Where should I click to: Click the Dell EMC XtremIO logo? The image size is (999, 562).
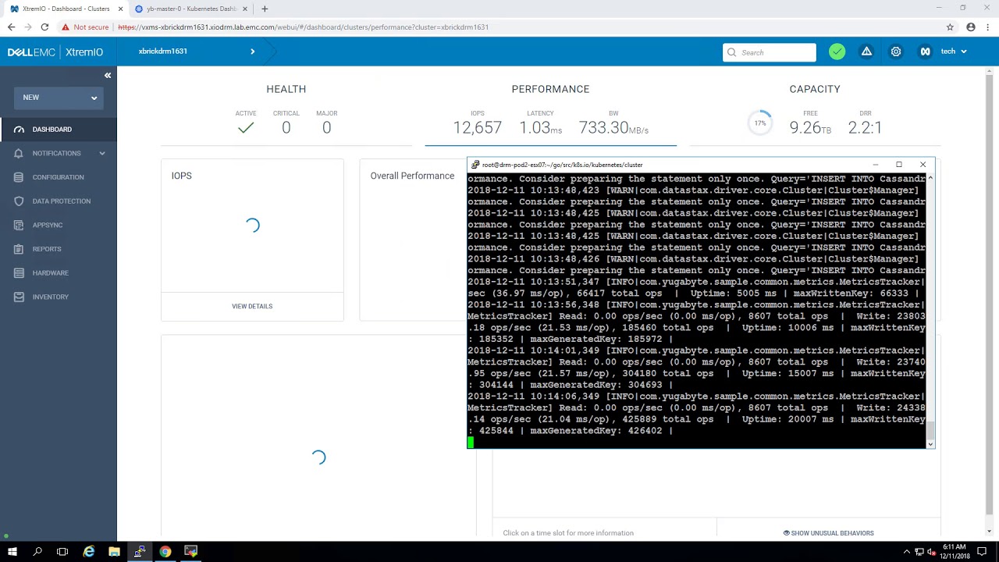pyautogui.click(x=55, y=52)
